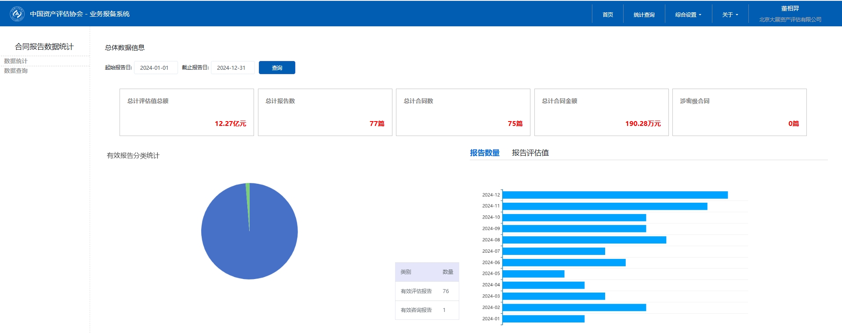Click the association logo icon
The image size is (842, 333).
(17, 14)
